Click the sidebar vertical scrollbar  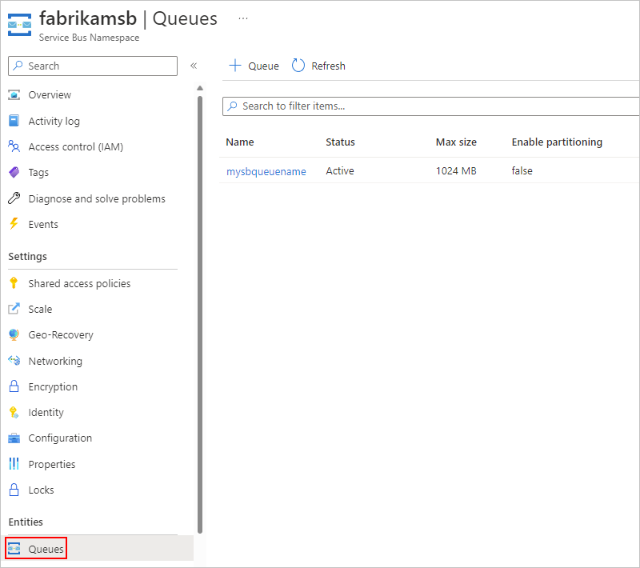click(200, 314)
